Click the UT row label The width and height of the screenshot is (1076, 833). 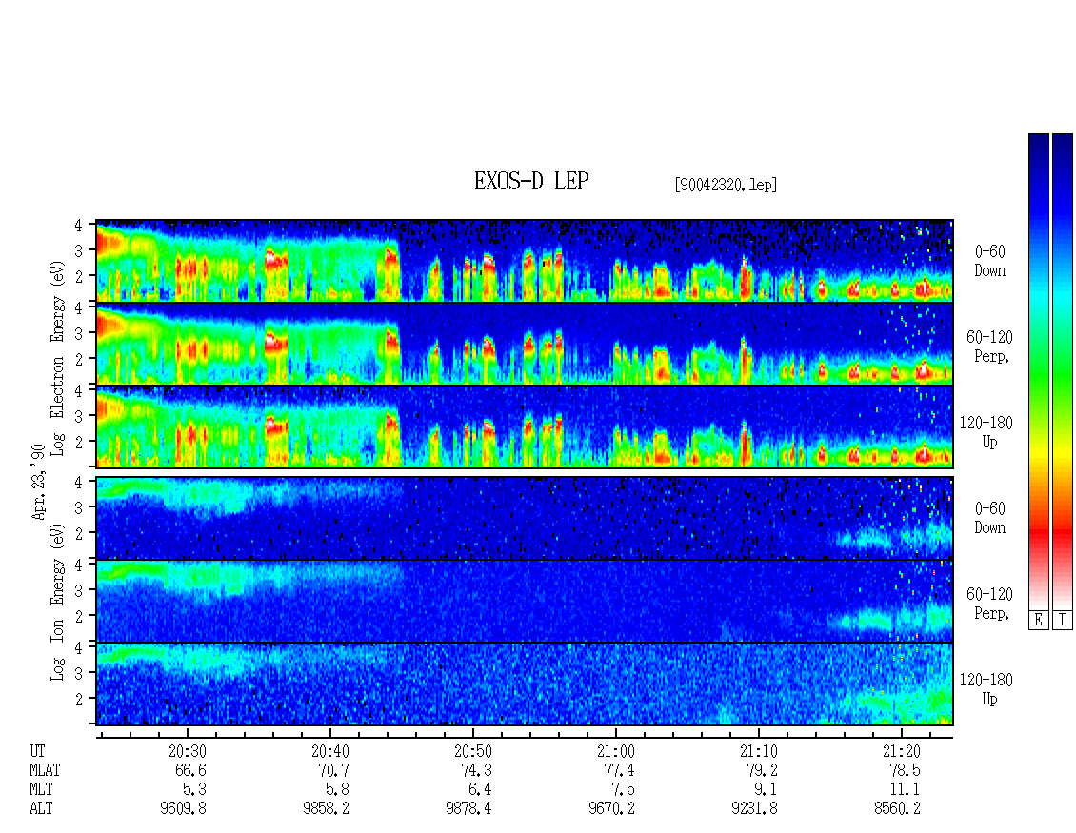(x=37, y=751)
